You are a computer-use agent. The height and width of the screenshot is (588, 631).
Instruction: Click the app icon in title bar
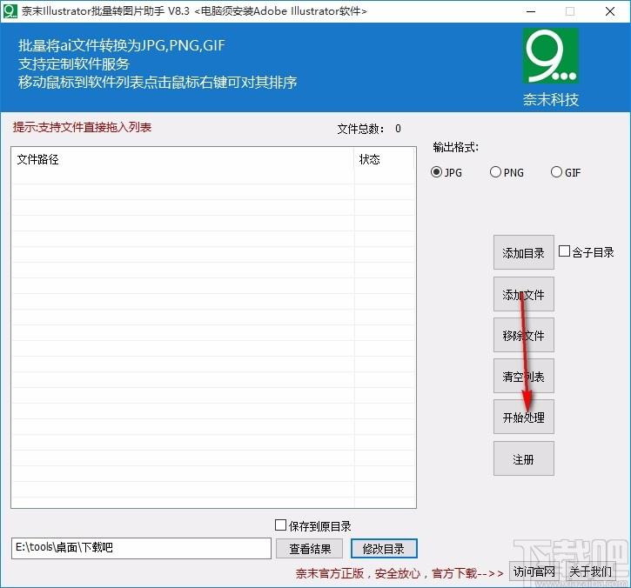pos(10,10)
